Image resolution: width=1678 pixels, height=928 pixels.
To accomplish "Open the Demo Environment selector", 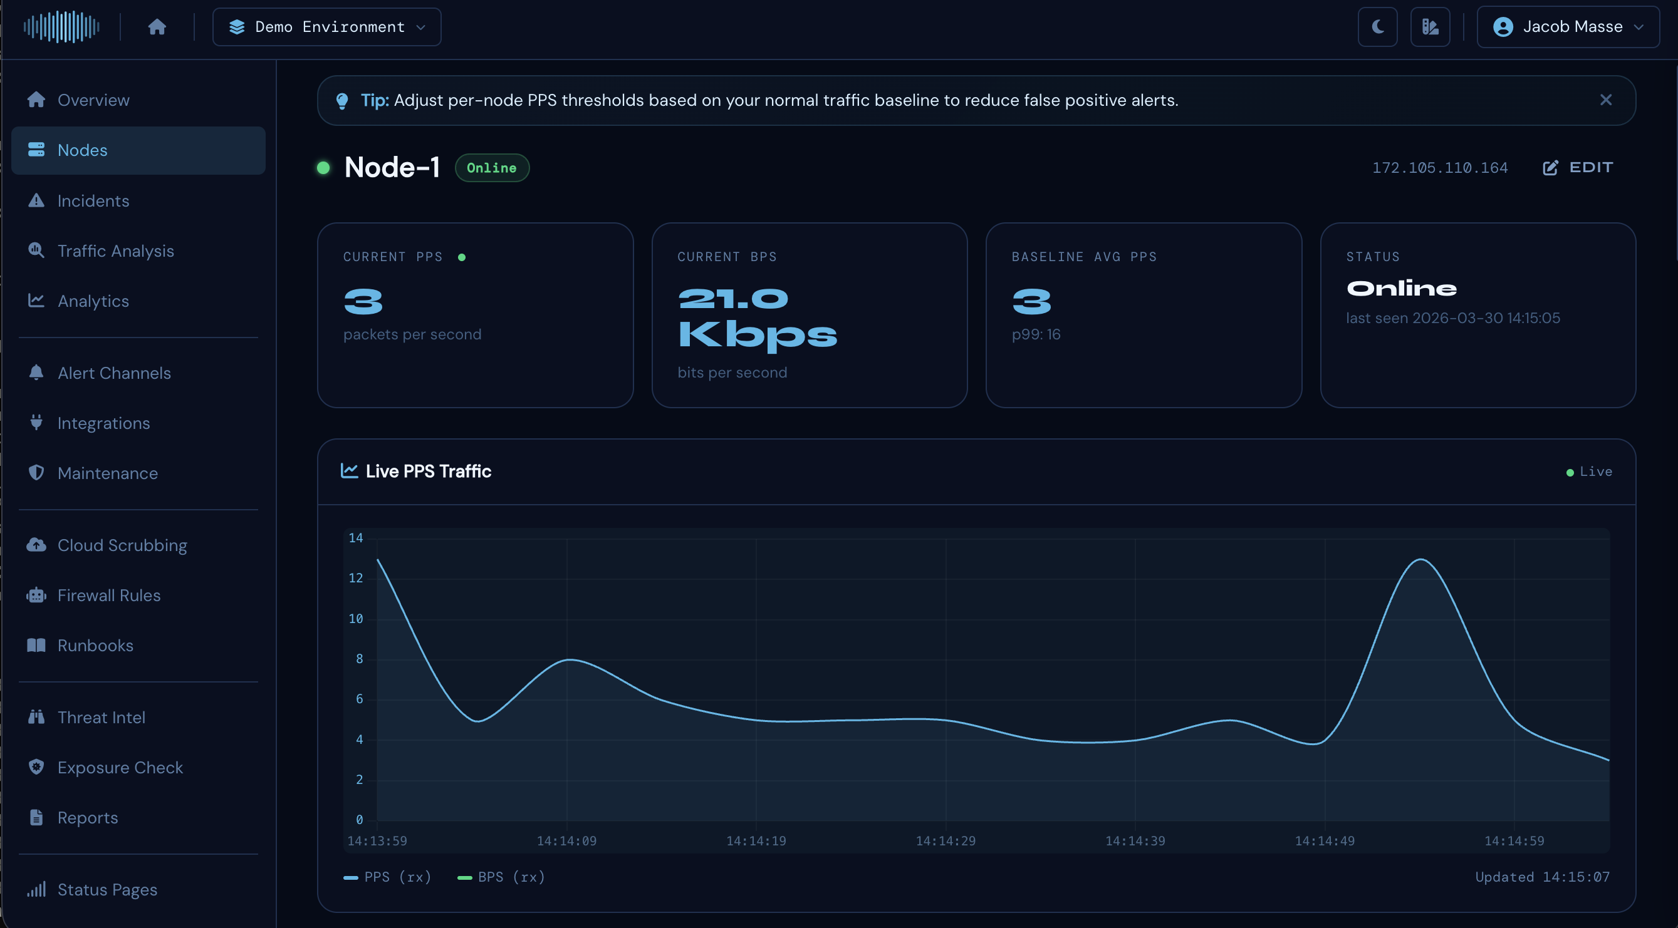I will [x=326, y=27].
